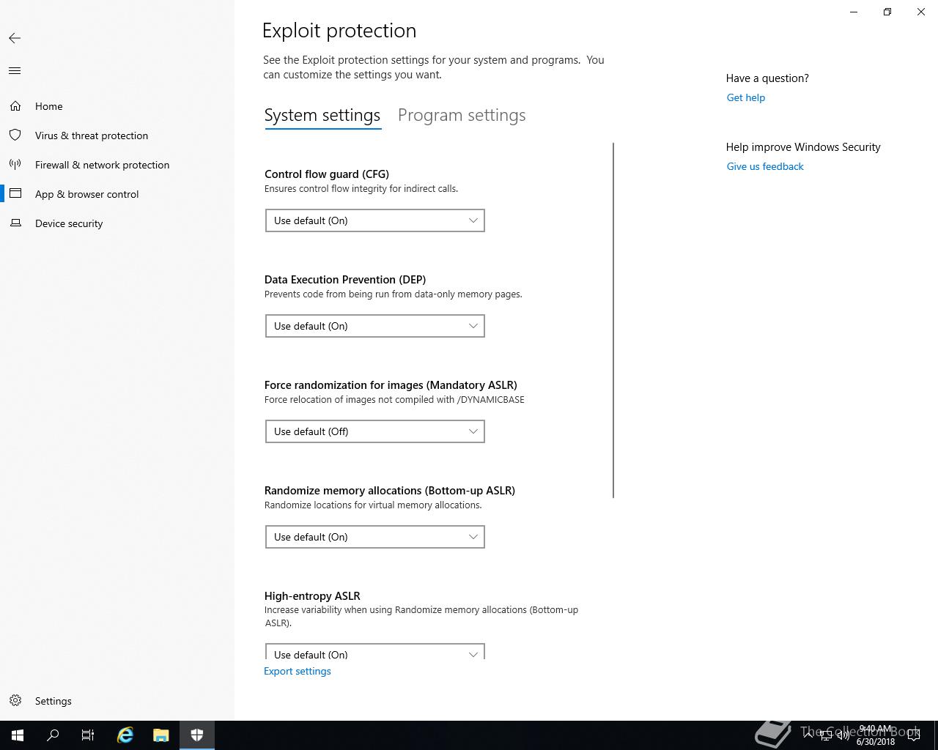Click 'Help improve Windows Security' text
The height and width of the screenshot is (750, 938).
coord(803,147)
